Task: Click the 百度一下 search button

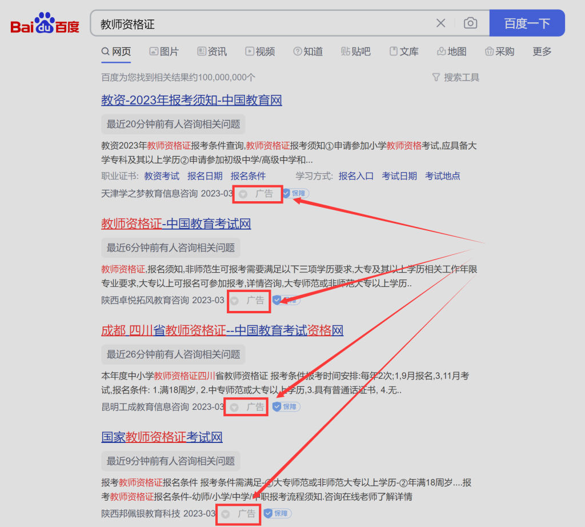Action: point(527,23)
